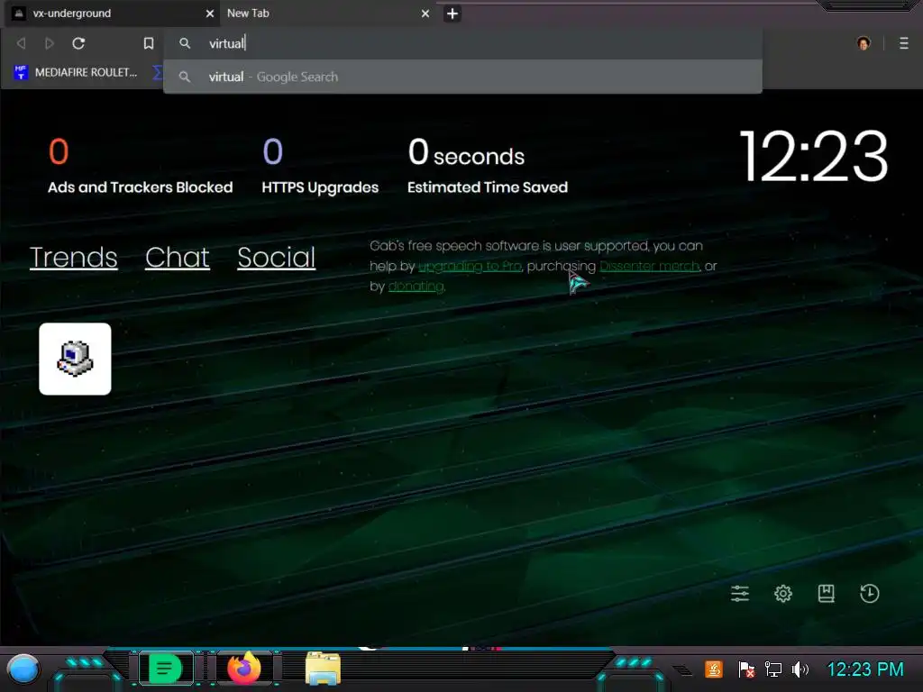Image resolution: width=923 pixels, height=692 pixels.
Task: Open bookmarks via the book icon
Action: coord(826,593)
